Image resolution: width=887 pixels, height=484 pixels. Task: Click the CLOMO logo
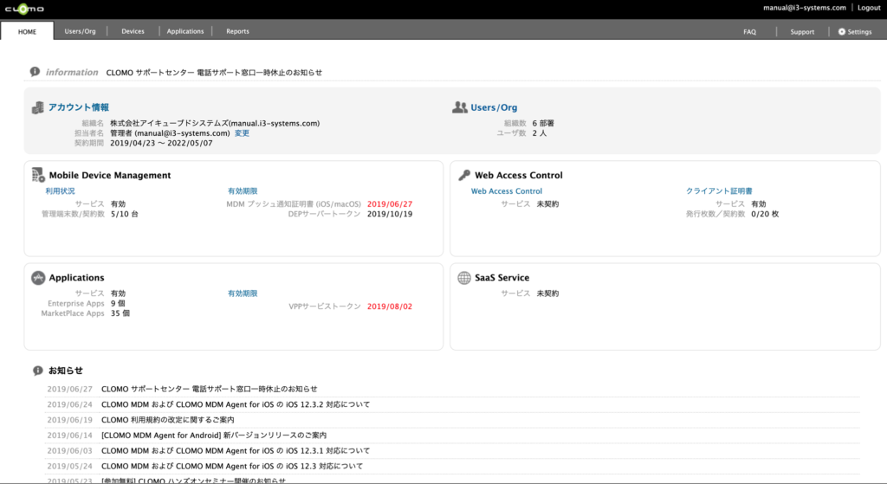(24, 9)
